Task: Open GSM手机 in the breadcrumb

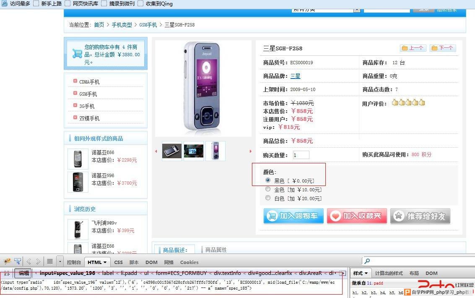Action: coord(148,25)
